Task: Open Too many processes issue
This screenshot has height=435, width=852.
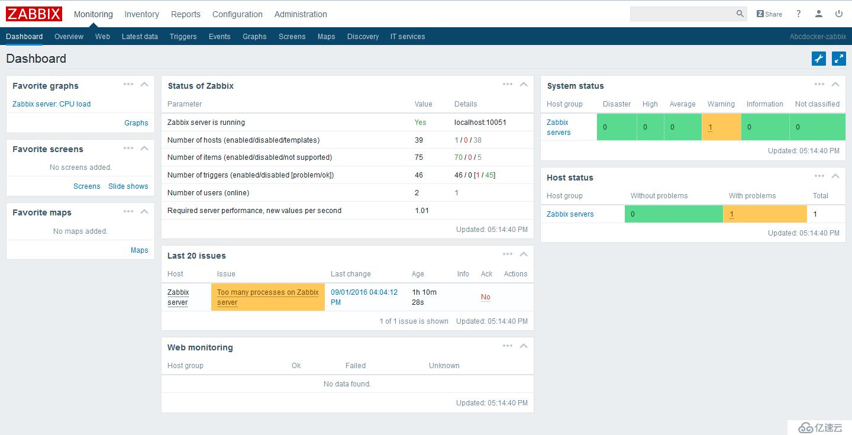Action: (x=268, y=297)
